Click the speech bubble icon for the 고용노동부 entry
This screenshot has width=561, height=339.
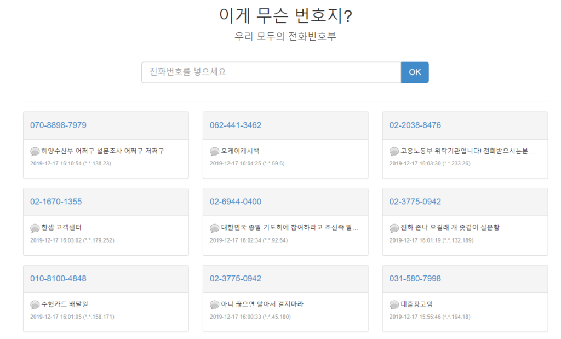pyautogui.click(x=392, y=151)
